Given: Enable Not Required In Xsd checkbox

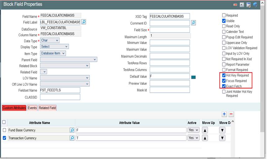Looking at the screenshot, I should point(224,59).
